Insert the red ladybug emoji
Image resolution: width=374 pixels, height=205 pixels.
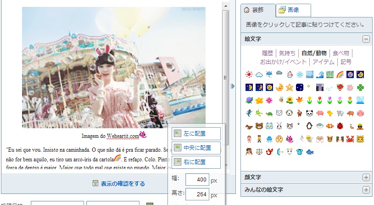pyautogui.click(x=340, y=126)
